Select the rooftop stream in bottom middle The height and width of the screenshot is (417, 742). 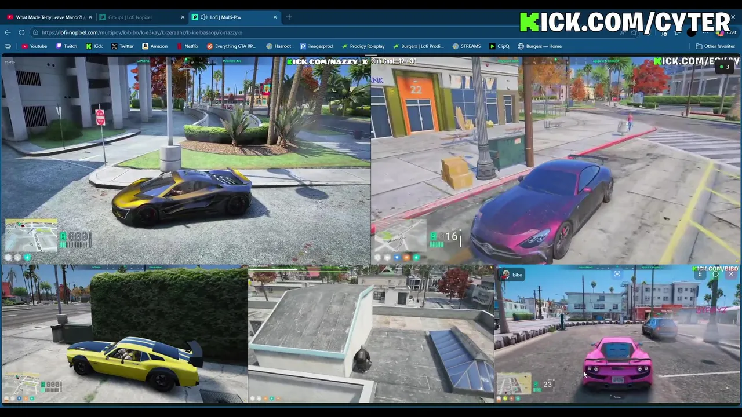371,334
